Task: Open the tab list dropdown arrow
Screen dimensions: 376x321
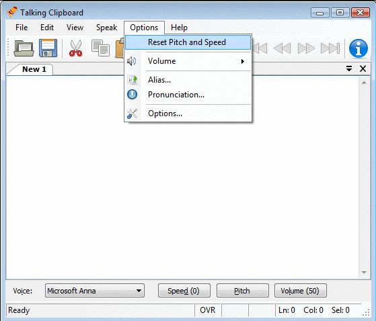Action: [x=349, y=69]
